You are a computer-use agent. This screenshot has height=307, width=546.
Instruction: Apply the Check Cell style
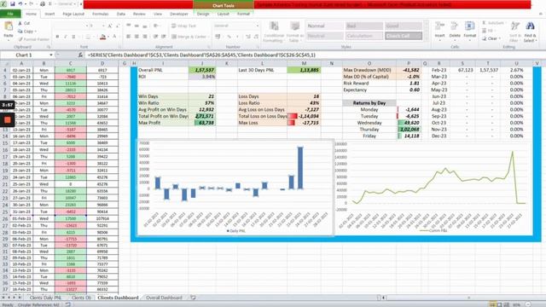coord(404,36)
